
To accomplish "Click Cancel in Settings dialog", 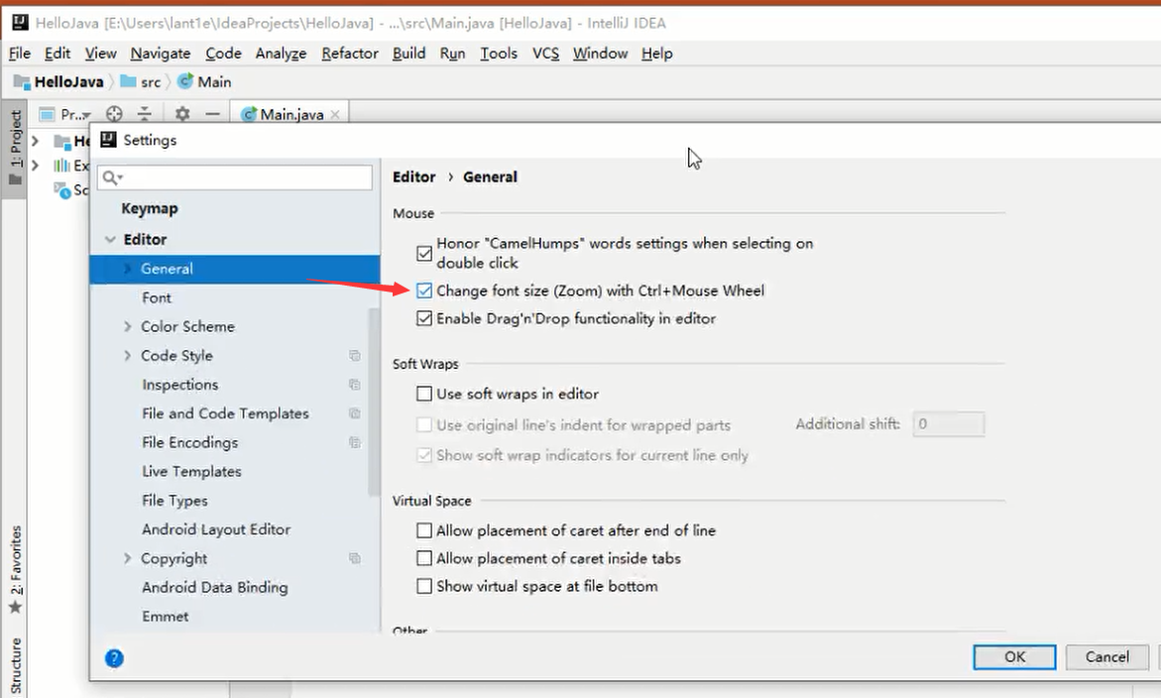I will pyautogui.click(x=1106, y=657).
